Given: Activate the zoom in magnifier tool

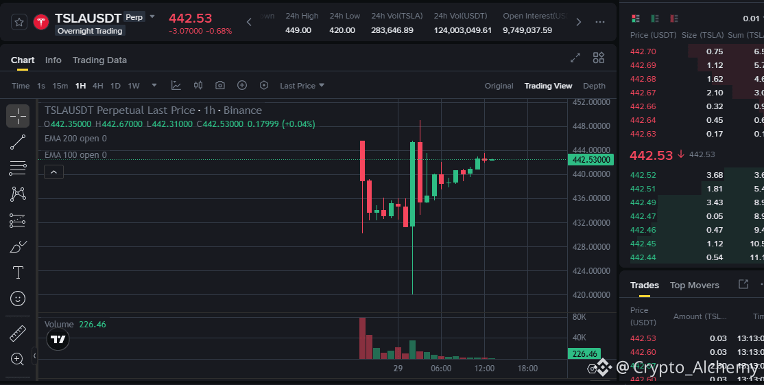Looking at the screenshot, I should [x=18, y=360].
